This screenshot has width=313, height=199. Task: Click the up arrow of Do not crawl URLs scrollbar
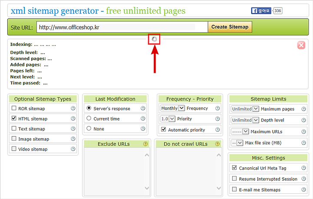pyautogui.click(x=219, y=155)
